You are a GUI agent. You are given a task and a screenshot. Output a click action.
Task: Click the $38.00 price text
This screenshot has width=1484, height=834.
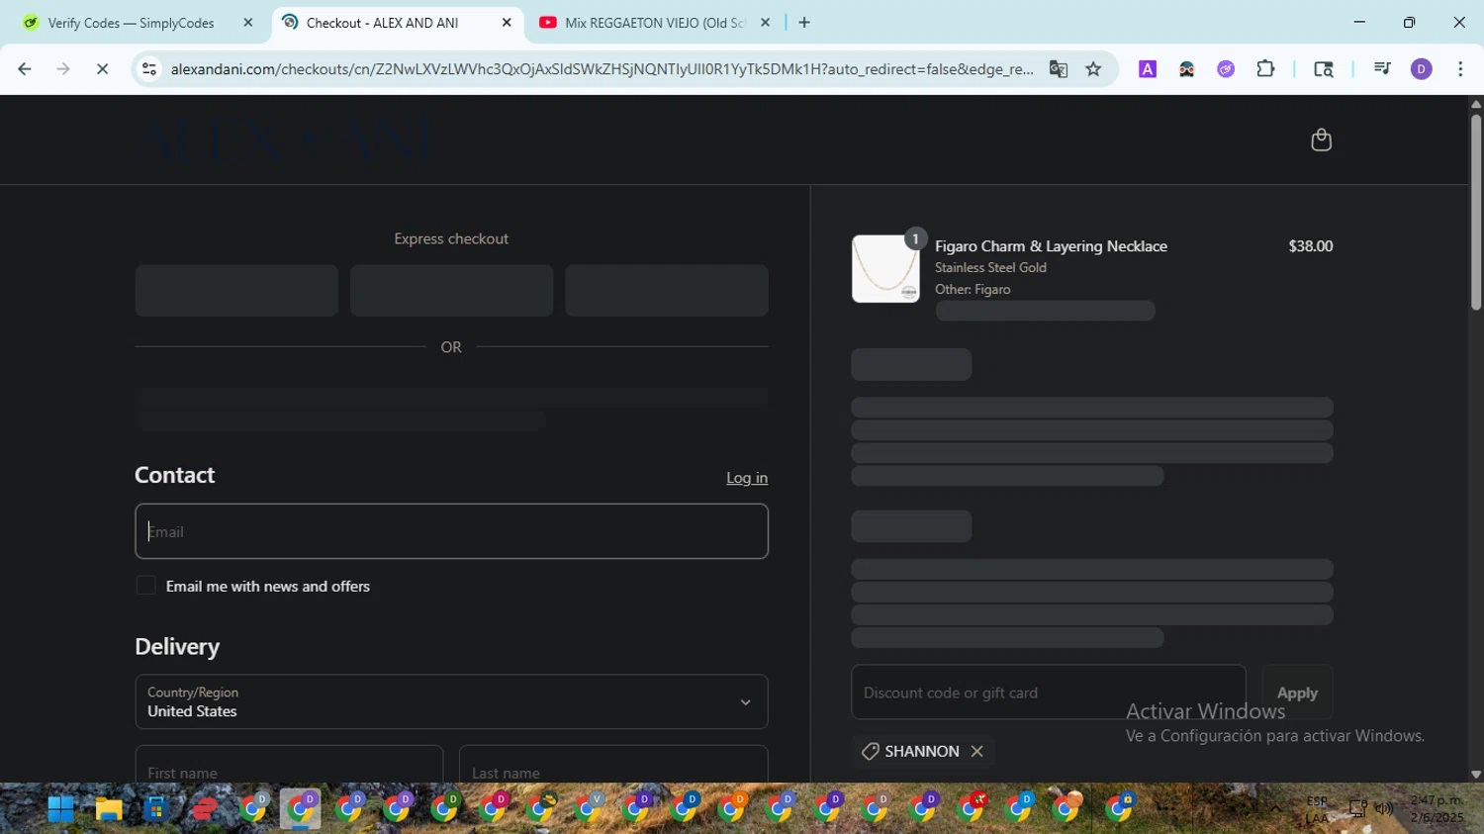1310,246
